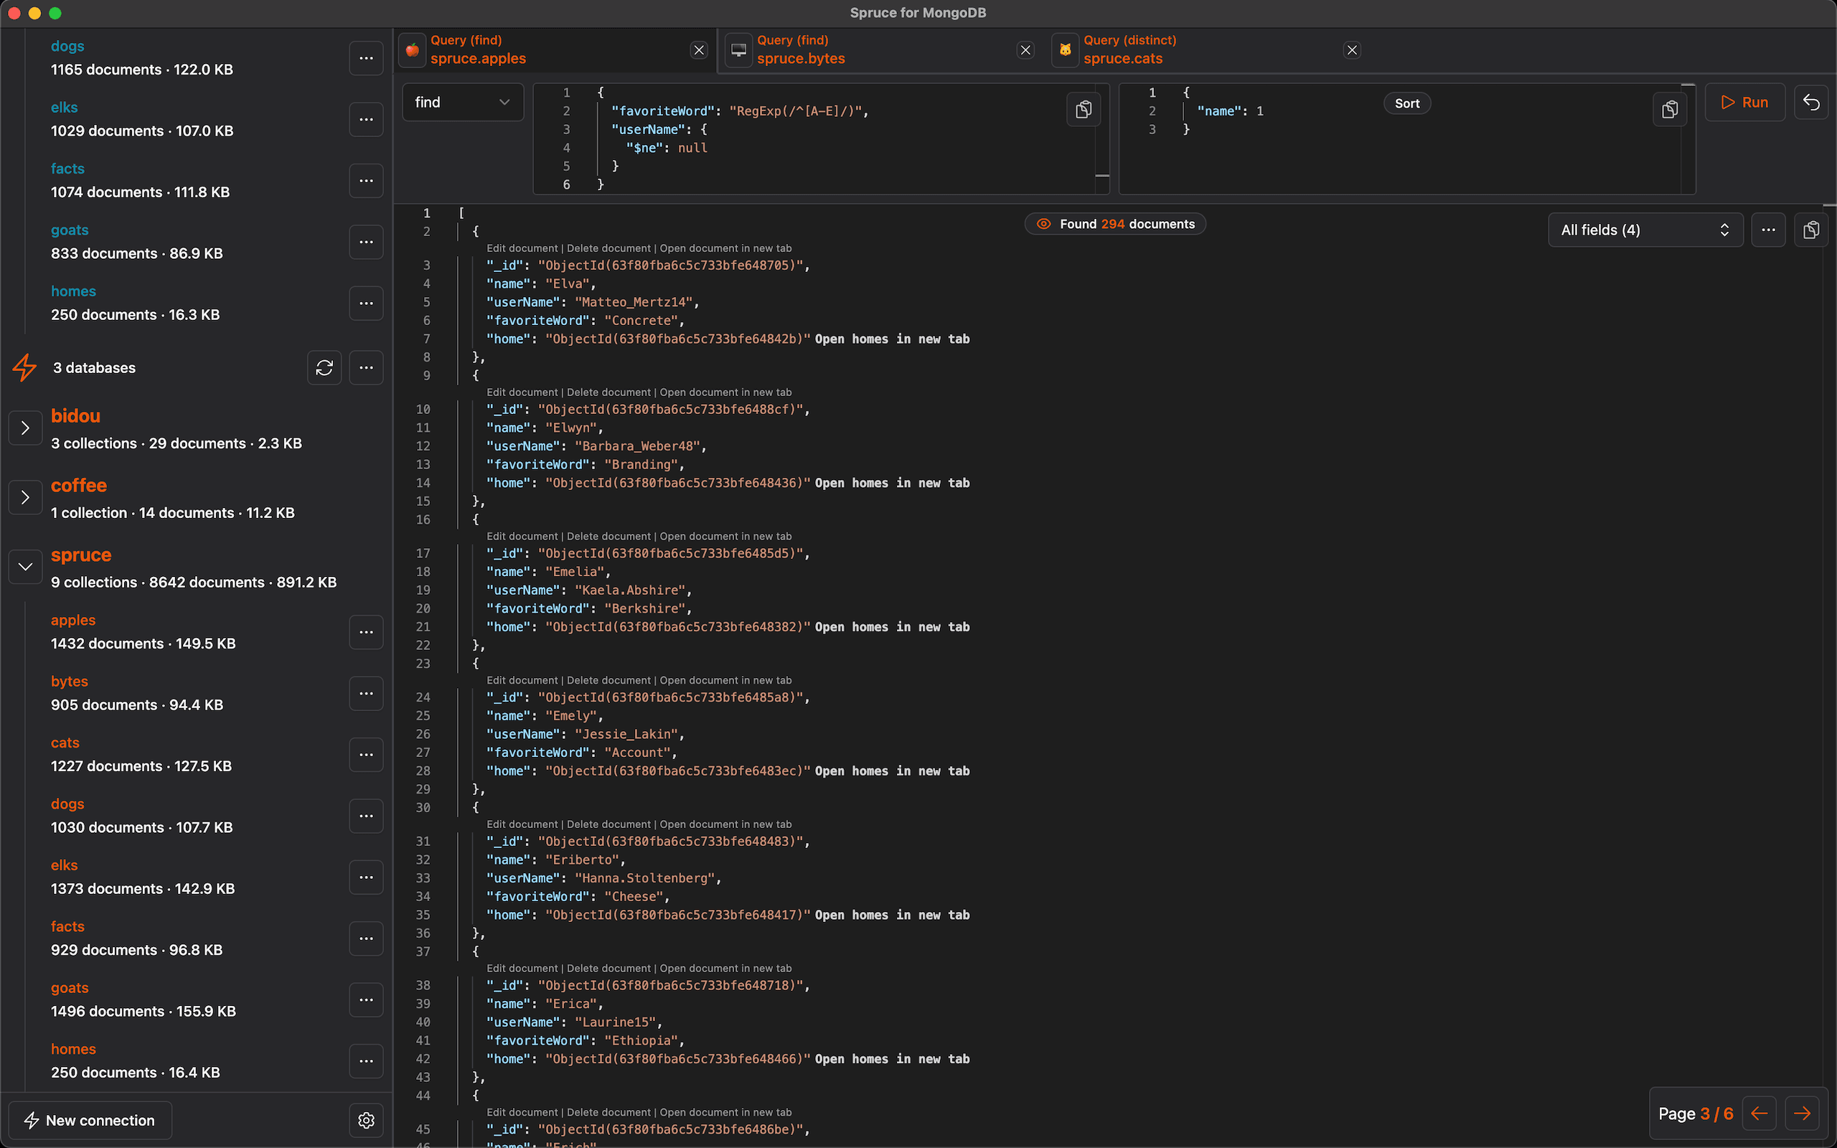The height and width of the screenshot is (1148, 1837).
Task: Open options menu next to 3 databases
Action: pos(366,367)
